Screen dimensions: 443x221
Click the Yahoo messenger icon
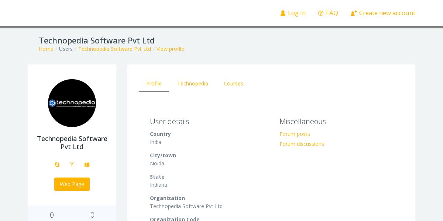coord(72,165)
